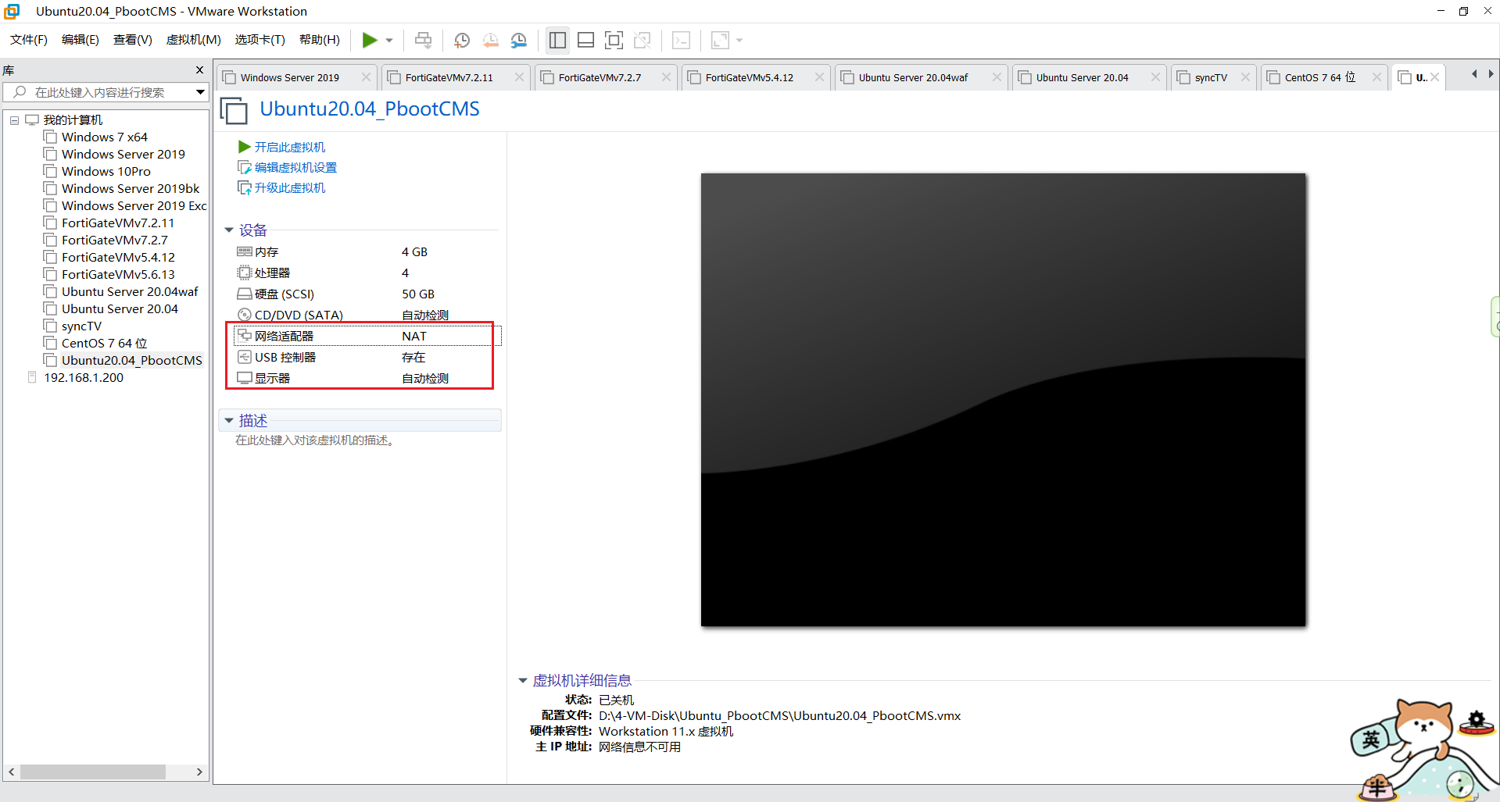The image size is (1500, 802).
Task: Switch to the Ubuntu Server 20.04waf tab
Action: click(913, 77)
